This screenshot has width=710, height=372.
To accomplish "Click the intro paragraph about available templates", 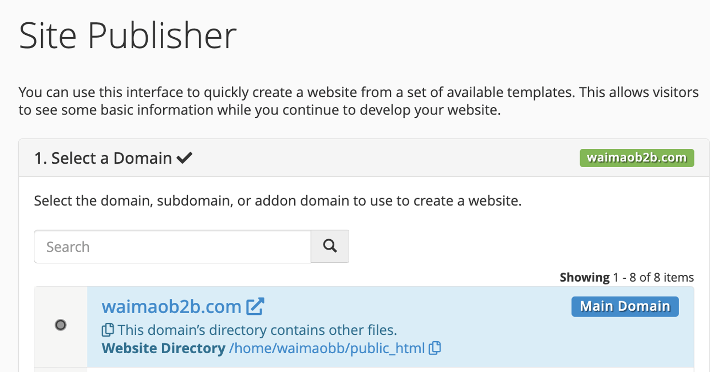I will pyautogui.click(x=357, y=101).
